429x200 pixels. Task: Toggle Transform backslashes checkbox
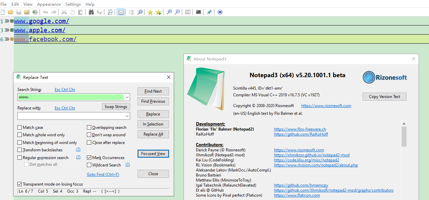tap(20, 150)
